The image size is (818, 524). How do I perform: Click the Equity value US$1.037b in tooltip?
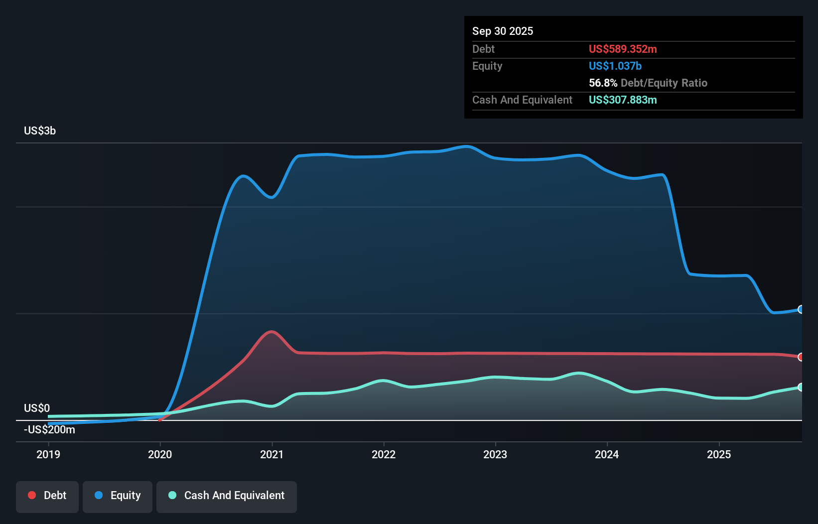coord(615,65)
